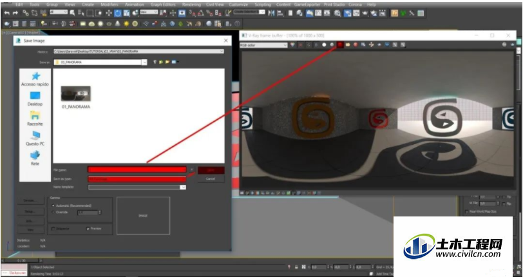Open the Material Editor
The width and height of the screenshot is (523, 277).
pos(338,13)
